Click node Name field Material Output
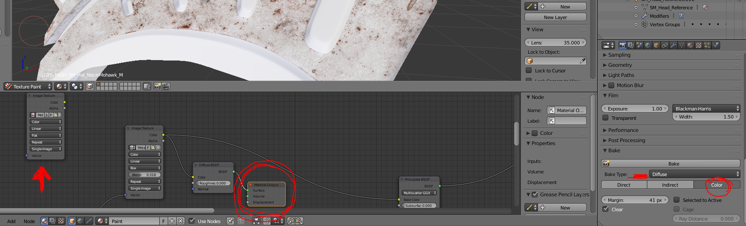 pyautogui.click(x=566, y=110)
